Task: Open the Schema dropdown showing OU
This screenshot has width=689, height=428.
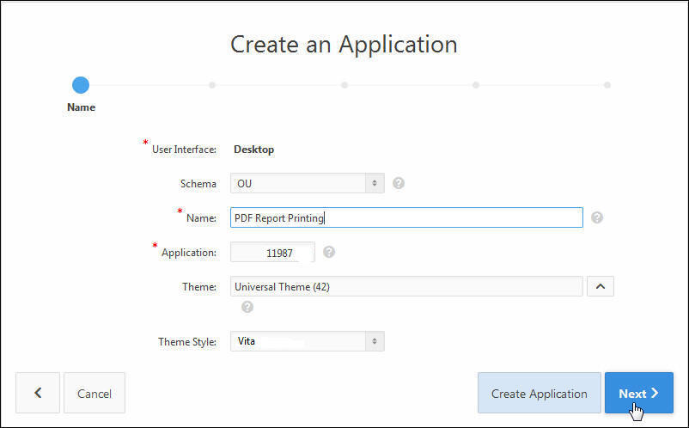Action: (307, 183)
